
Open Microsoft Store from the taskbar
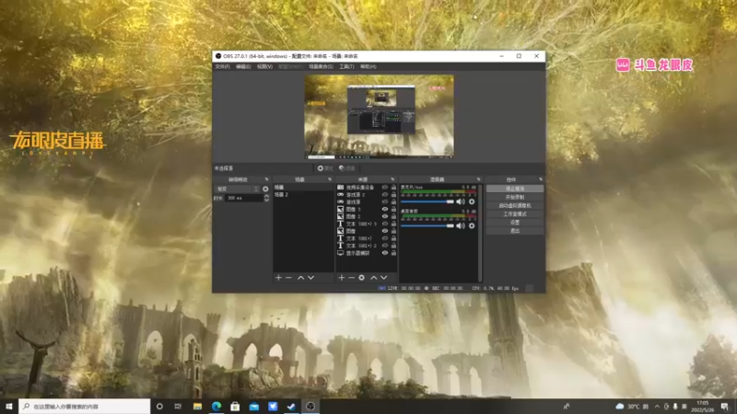click(235, 407)
